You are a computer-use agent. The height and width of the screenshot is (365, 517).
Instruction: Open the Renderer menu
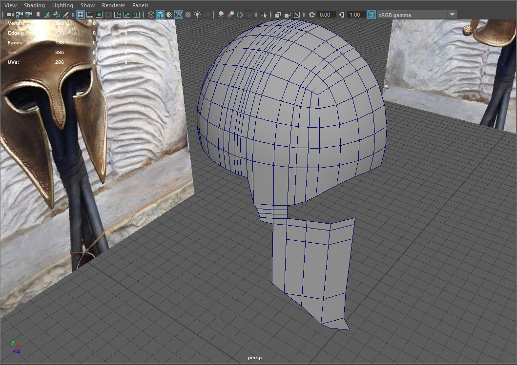click(113, 5)
